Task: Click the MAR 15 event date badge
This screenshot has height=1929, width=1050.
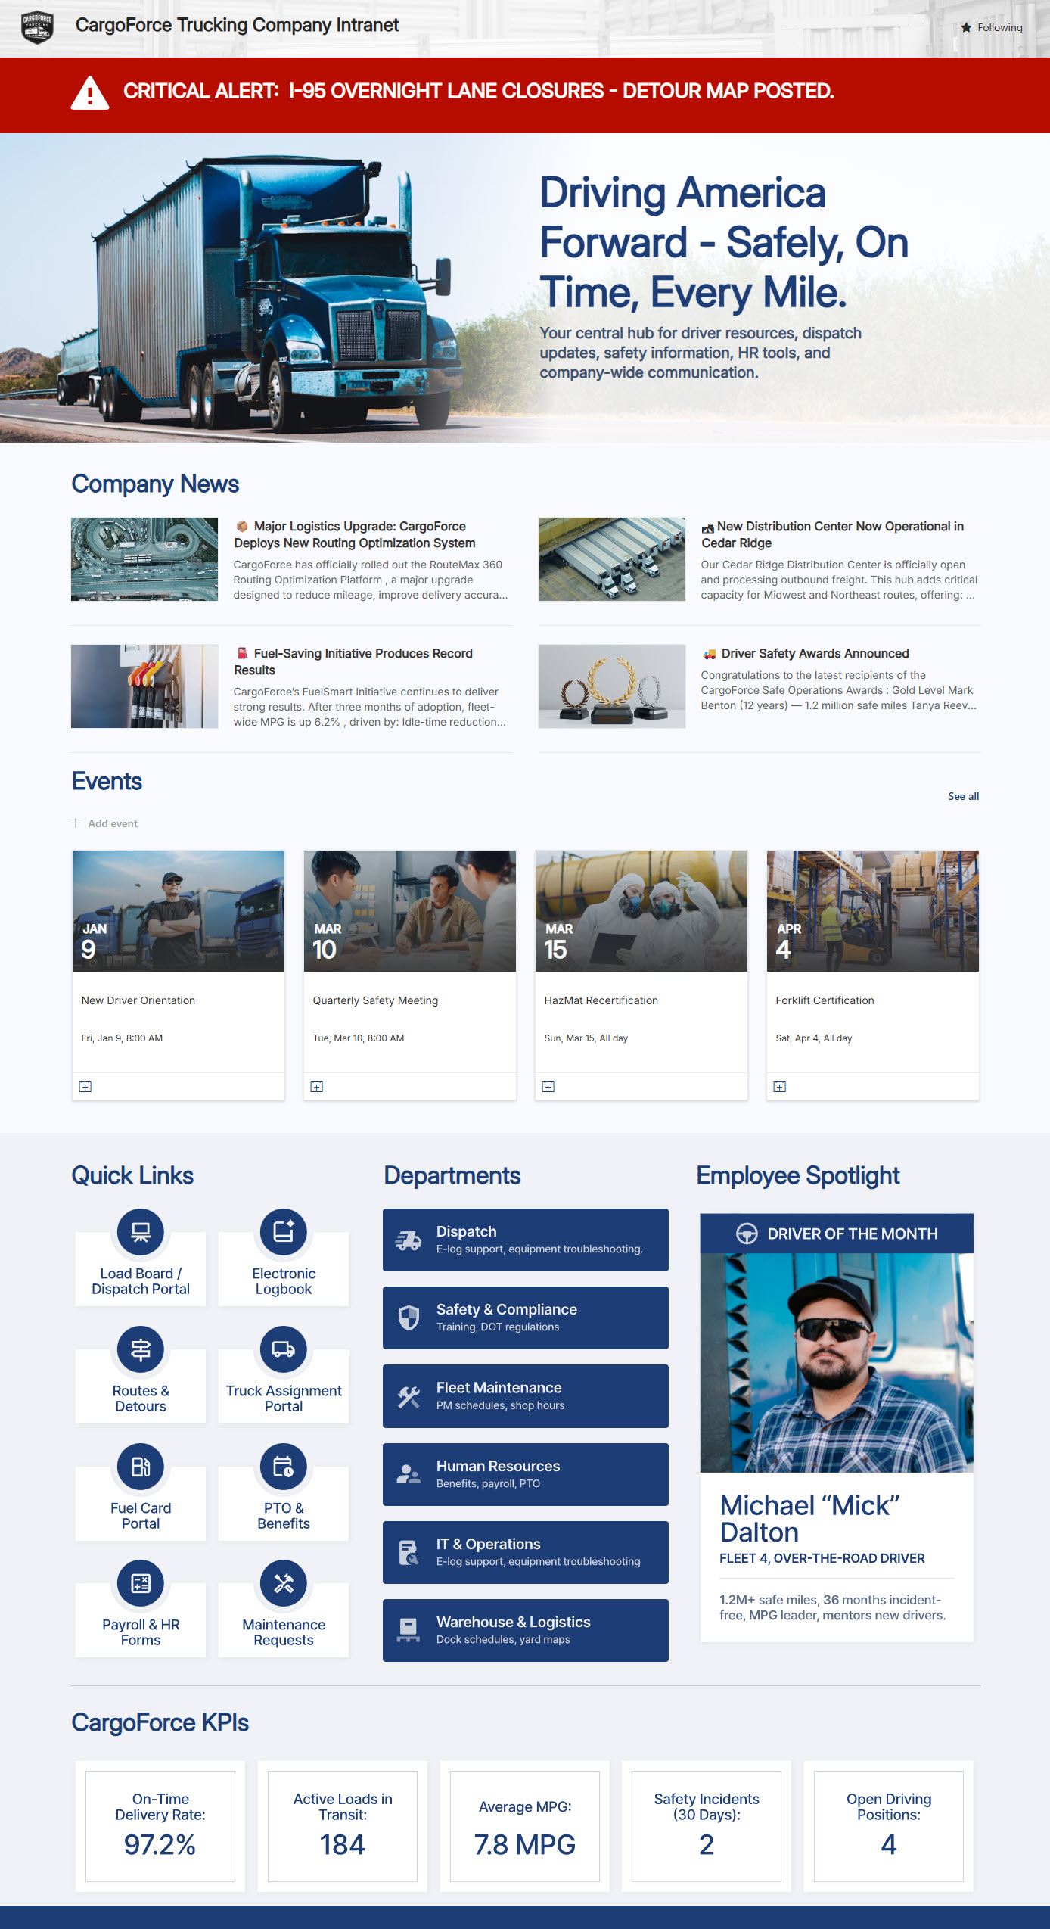Action: point(558,941)
